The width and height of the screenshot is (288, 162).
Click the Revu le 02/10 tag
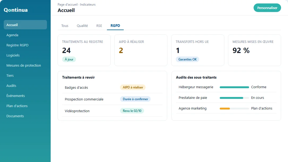coord(132,111)
